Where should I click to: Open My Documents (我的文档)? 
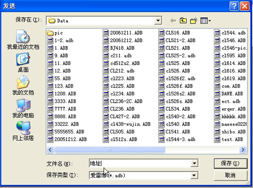pos(23,85)
